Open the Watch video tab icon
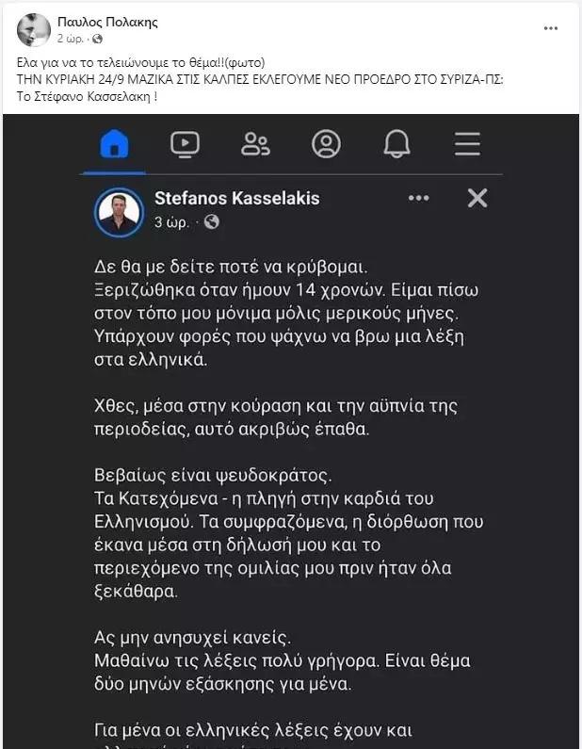Viewport: 582px width, 749px height. 186,144
